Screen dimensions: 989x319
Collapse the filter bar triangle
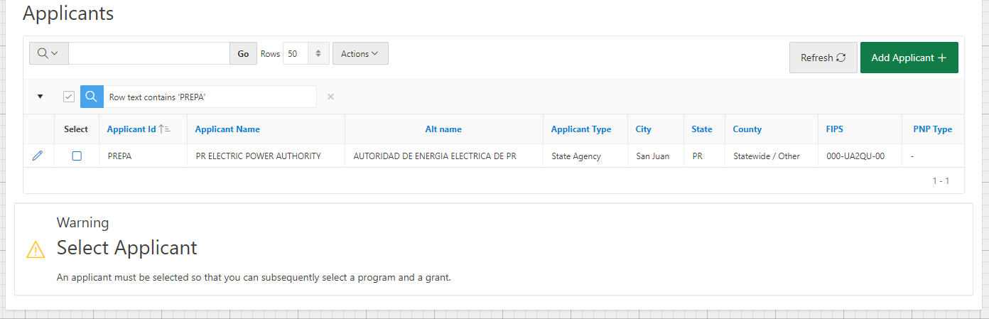click(40, 97)
